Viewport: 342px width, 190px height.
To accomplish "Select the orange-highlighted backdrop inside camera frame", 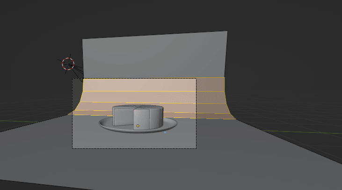I will coord(140,91).
